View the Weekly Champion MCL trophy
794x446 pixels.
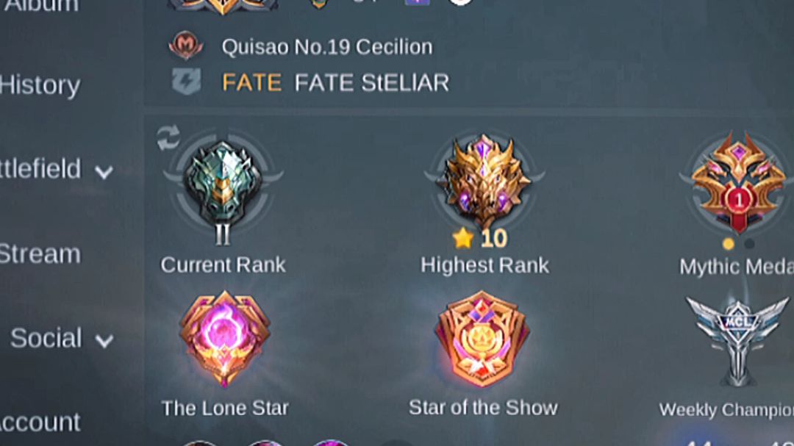click(x=737, y=342)
